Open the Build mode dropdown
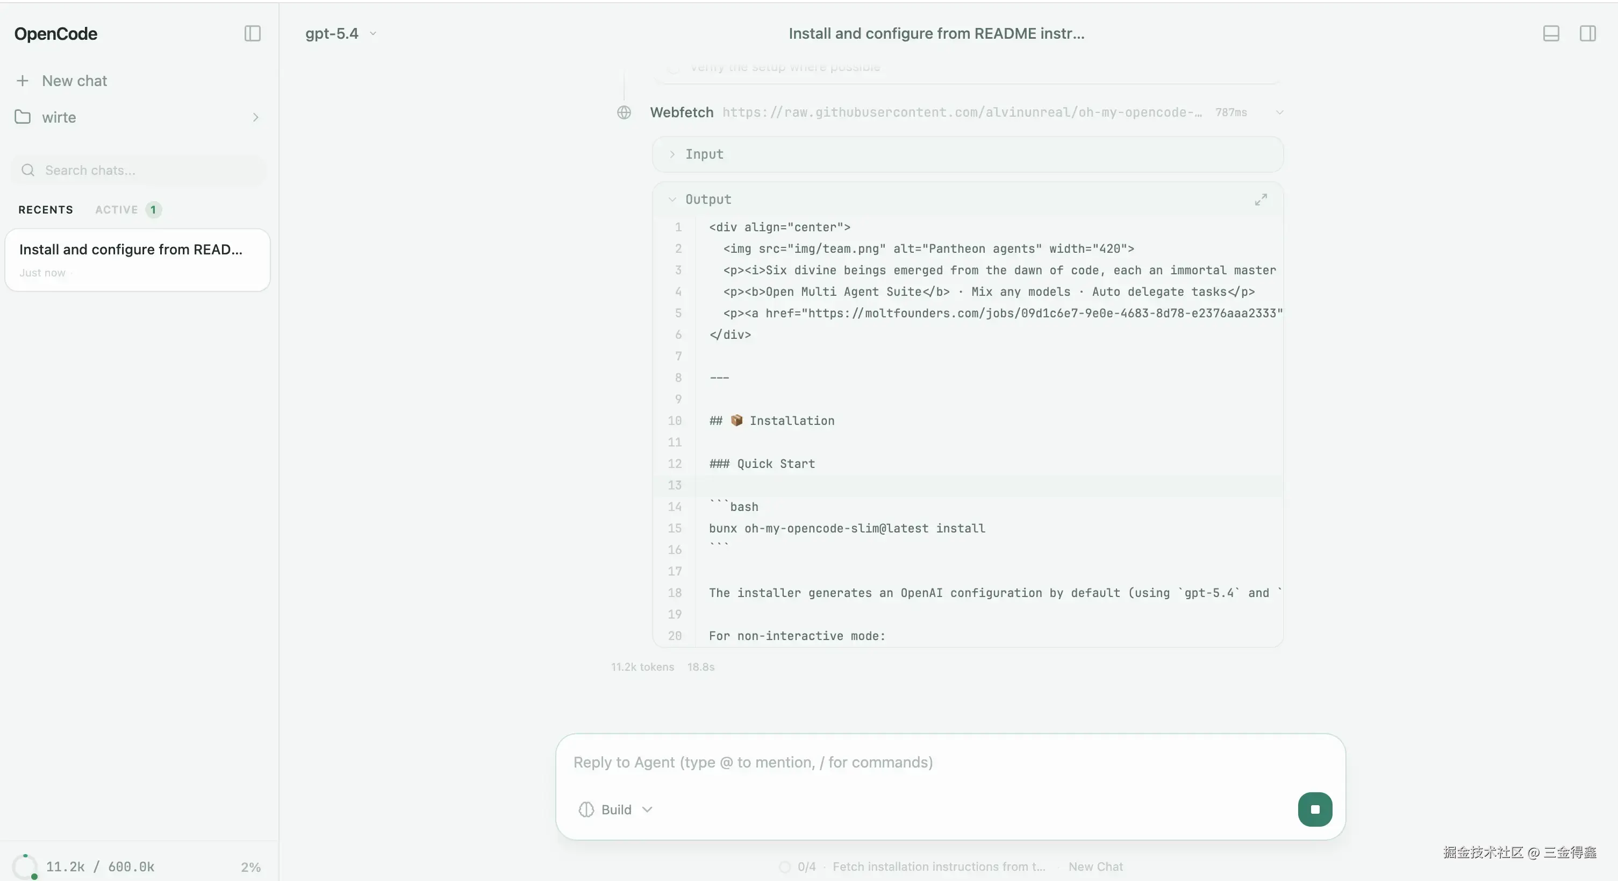 point(616,809)
